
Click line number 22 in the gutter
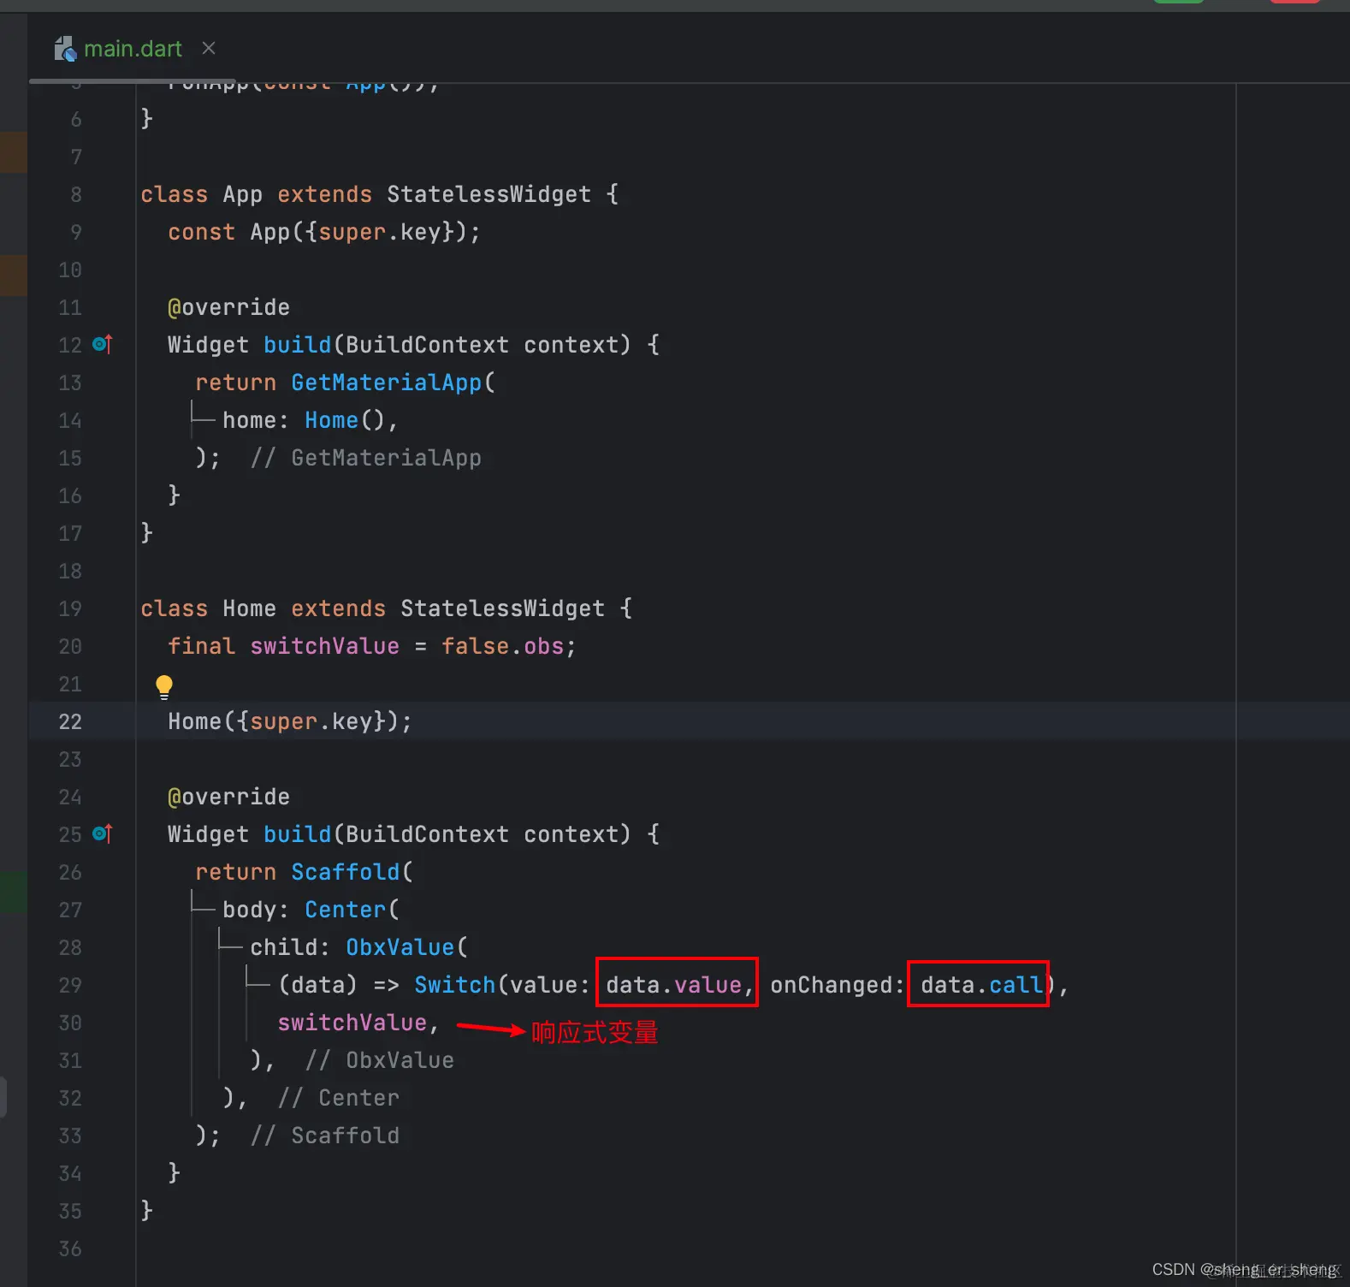coord(70,721)
